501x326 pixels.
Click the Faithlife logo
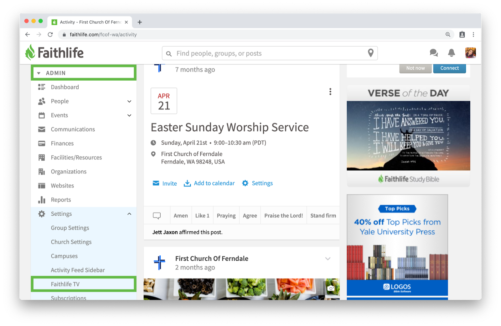click(x=54, y=53)
